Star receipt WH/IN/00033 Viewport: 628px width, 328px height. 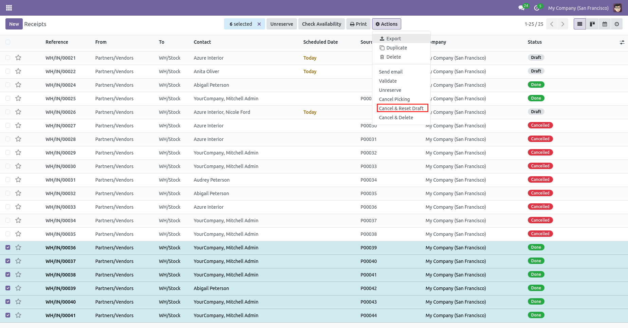coord(18,207)
